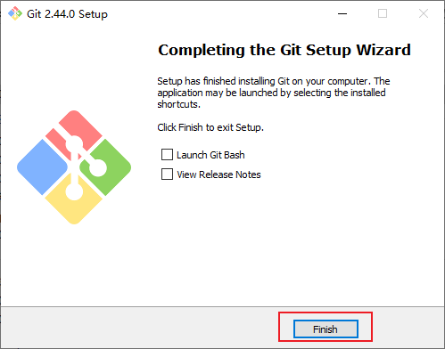Click the "View Release Notes" label text
This screenshot has width=445, height=349.
(218, 174)
